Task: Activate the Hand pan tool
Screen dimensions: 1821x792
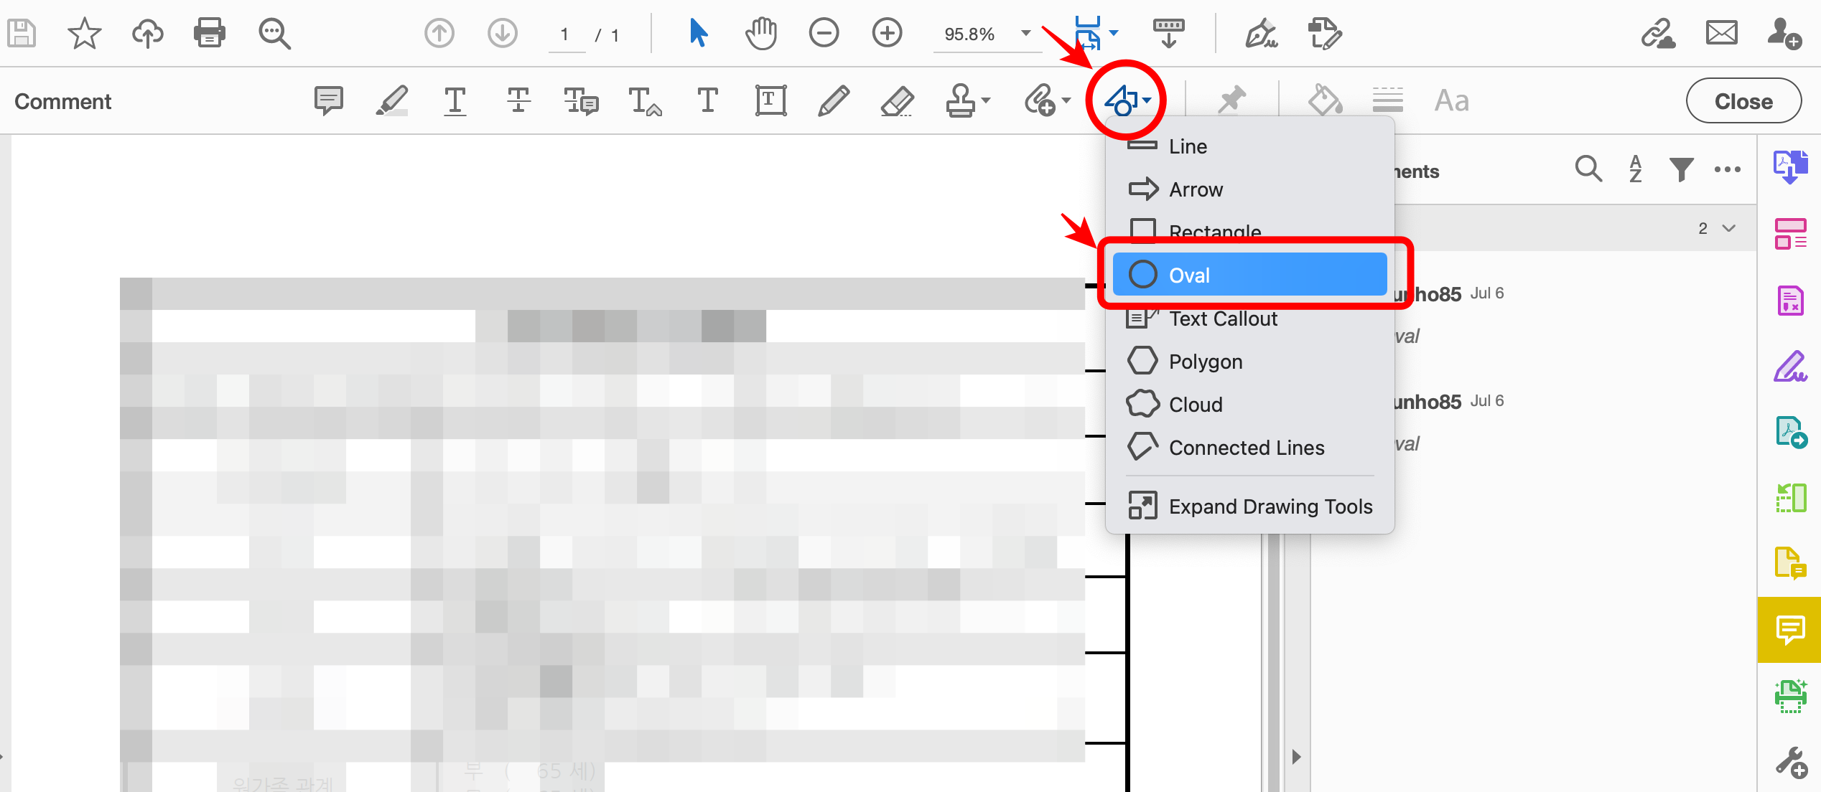Action: point(761,33)
